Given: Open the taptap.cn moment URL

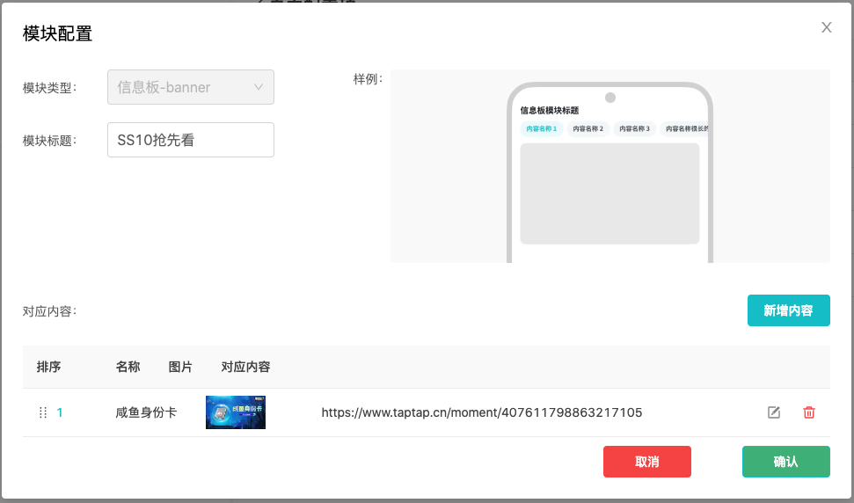Looking at the screenshot, I should point(481,412).
